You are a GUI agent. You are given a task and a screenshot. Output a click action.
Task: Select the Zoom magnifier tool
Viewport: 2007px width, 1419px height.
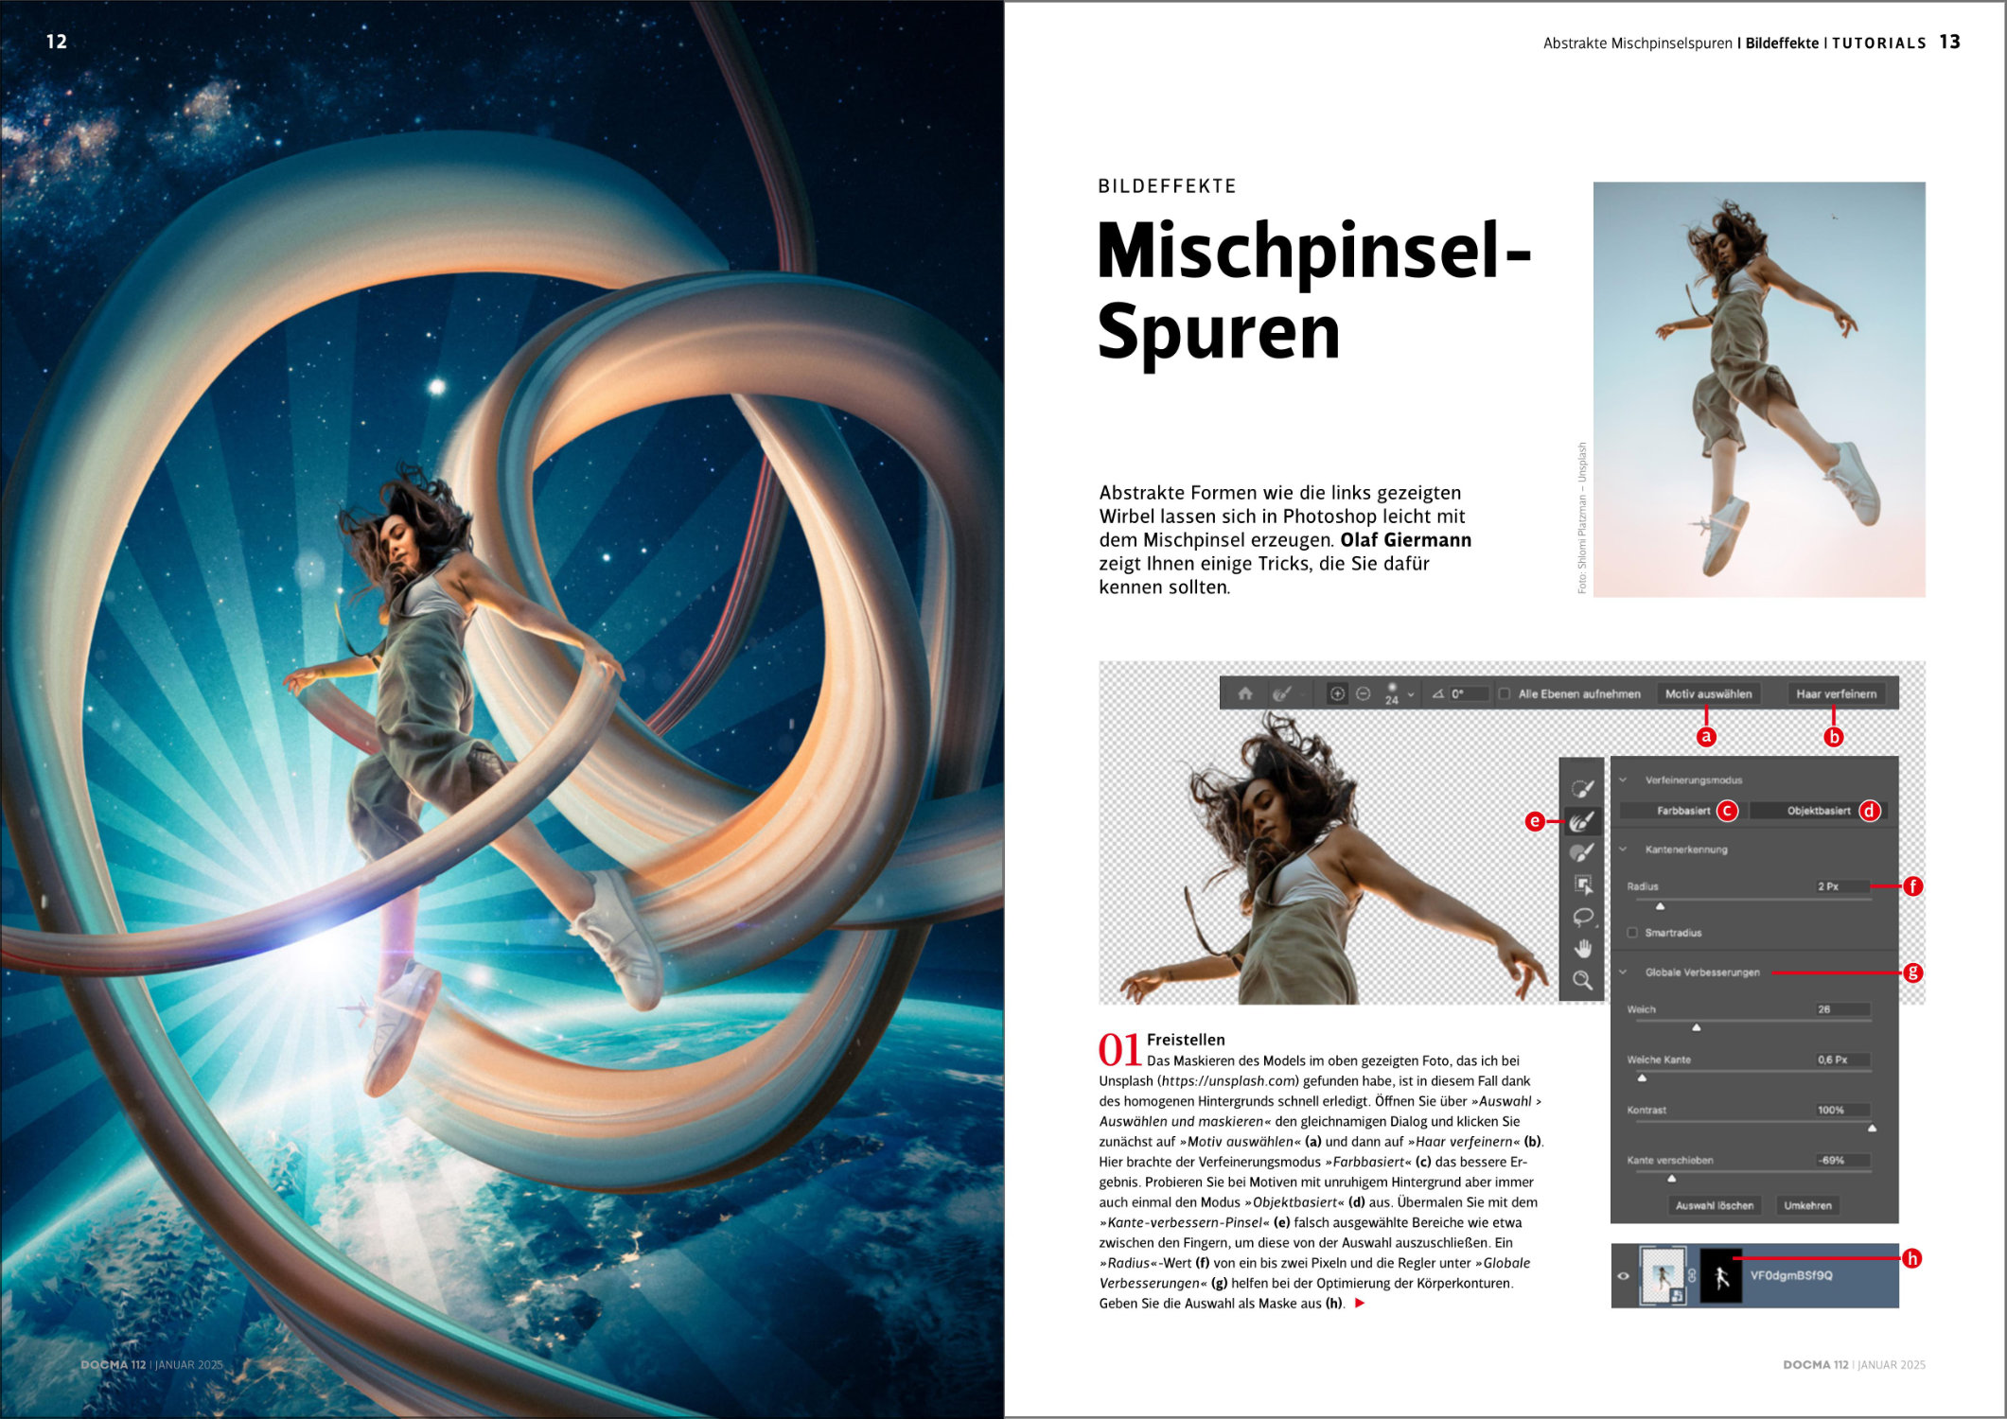[x=1582, y=980]
